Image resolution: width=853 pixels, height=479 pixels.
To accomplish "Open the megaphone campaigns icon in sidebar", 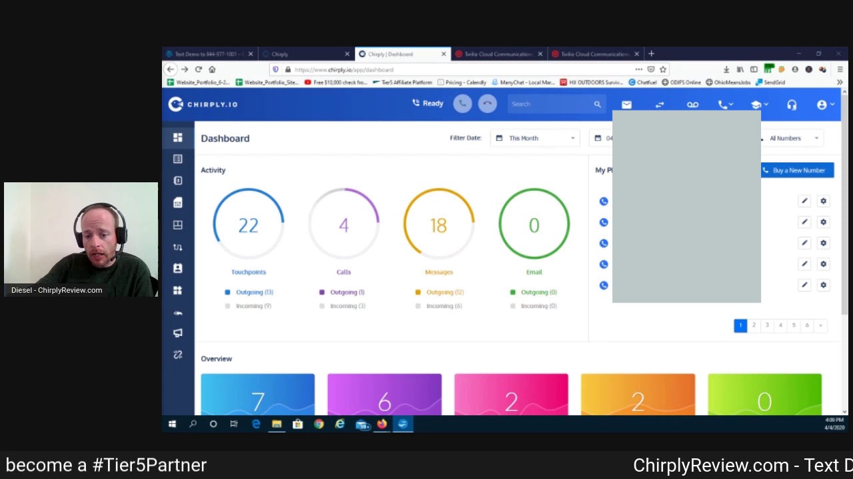I will tap(177, 333).
